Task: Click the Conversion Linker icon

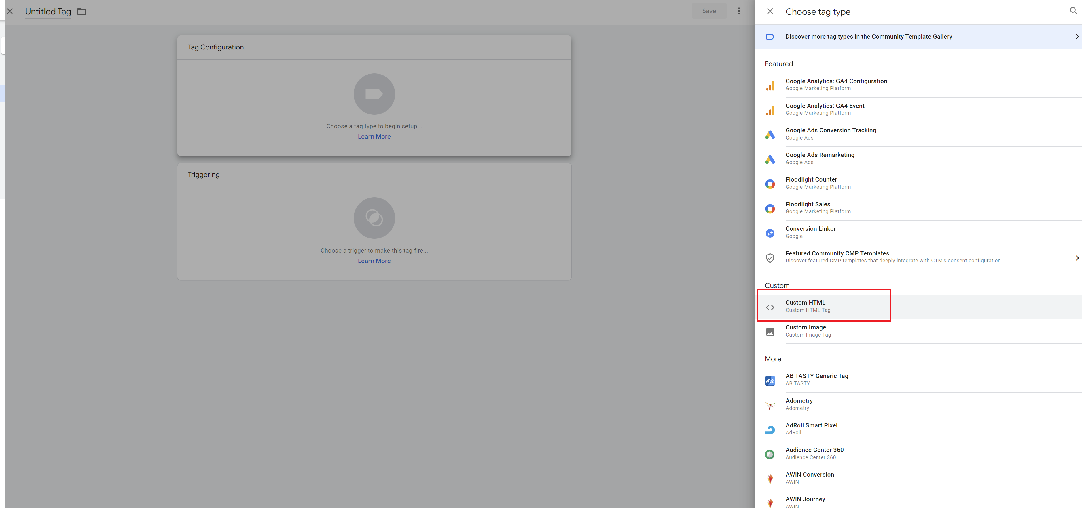Action: [770, 233]
